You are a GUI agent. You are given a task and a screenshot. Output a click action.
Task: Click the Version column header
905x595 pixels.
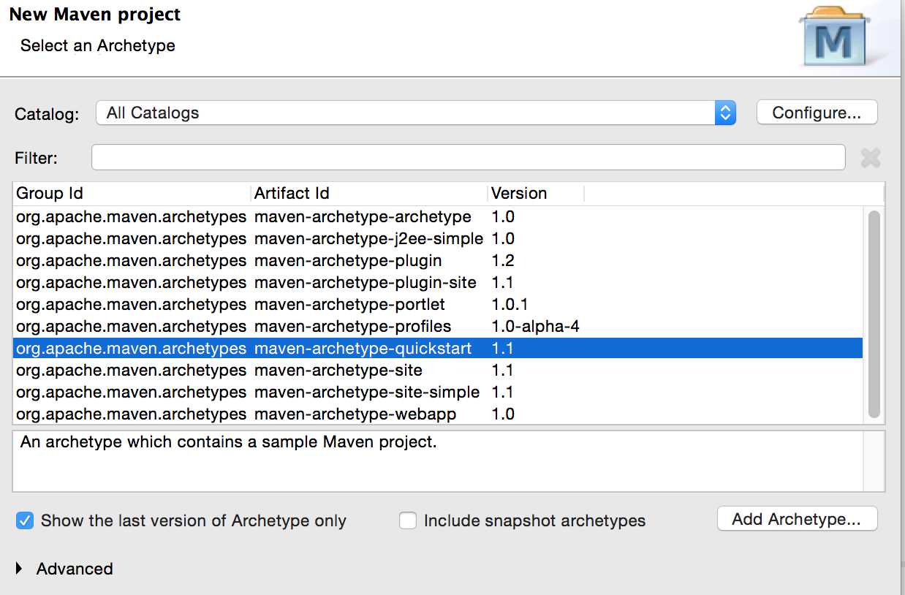click(535, 194)
